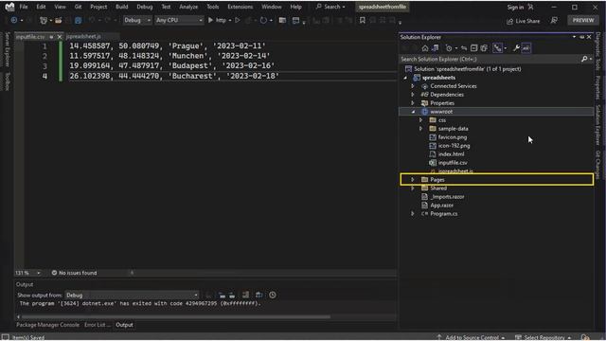Toggle the file nesting icon in Solution Explorer
This screenshot has height=341, width=606.
[498, 48]
